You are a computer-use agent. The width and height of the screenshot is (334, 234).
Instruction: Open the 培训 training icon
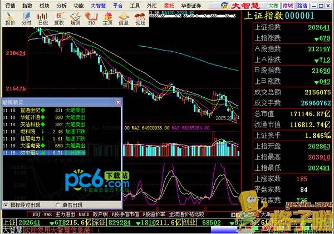click(x=75, y=19)
